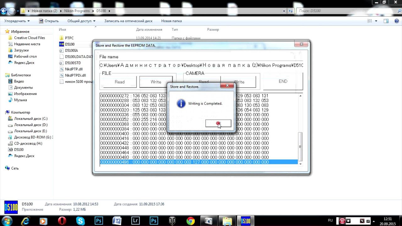Click the Тип column header

pyautogui.click(x=175, y=30)
